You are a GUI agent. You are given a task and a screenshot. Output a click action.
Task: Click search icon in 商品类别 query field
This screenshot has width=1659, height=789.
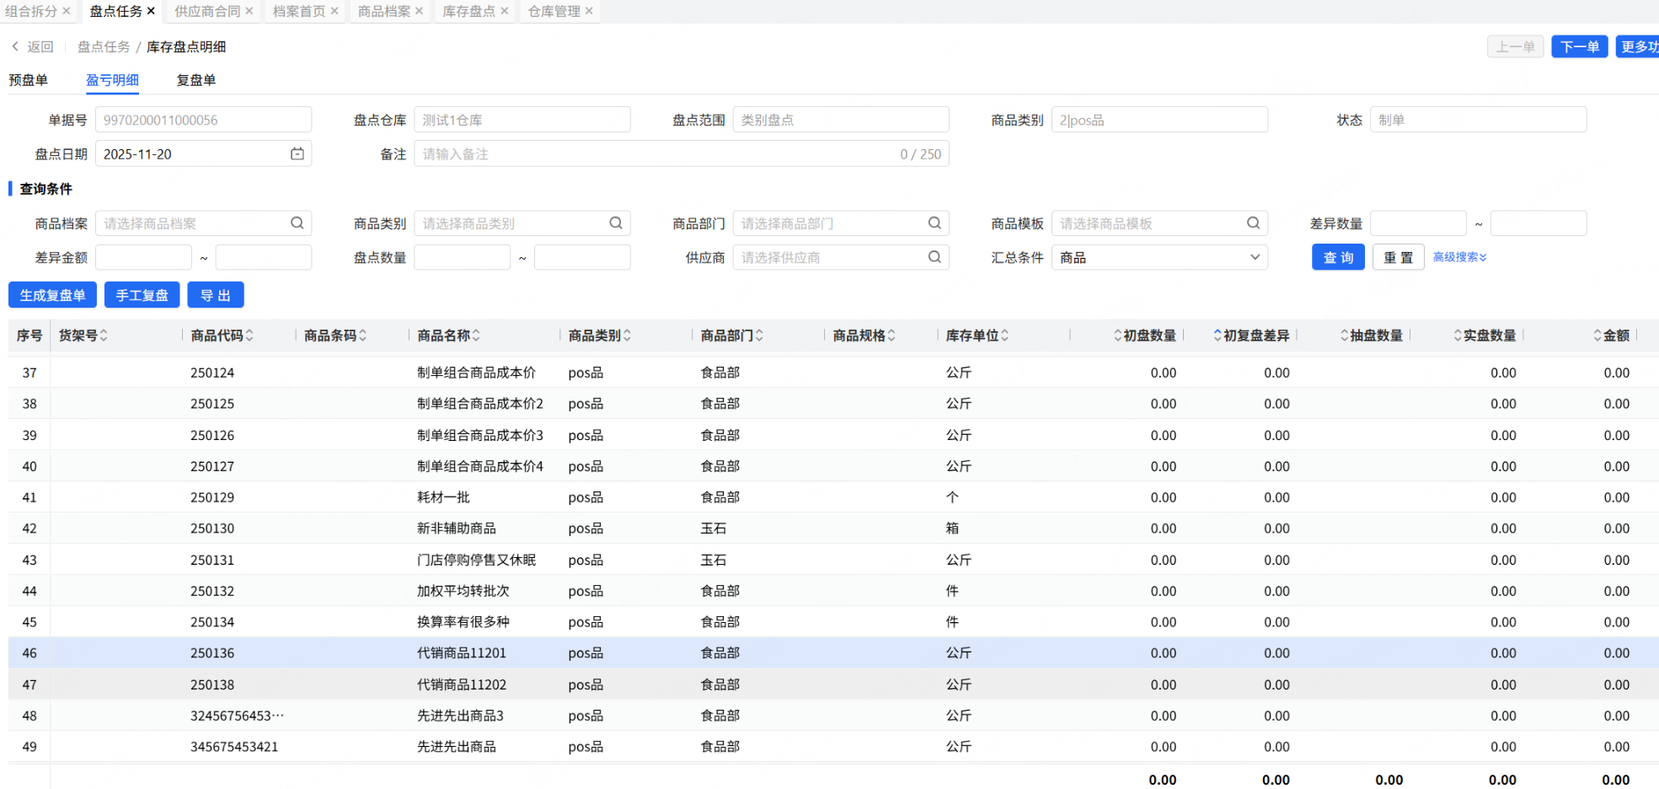(616, 223)
